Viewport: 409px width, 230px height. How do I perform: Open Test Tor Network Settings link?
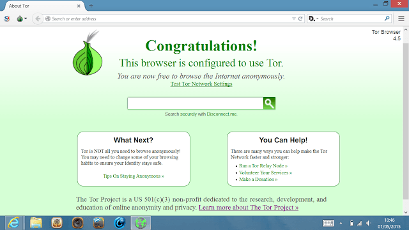(201, 84)
